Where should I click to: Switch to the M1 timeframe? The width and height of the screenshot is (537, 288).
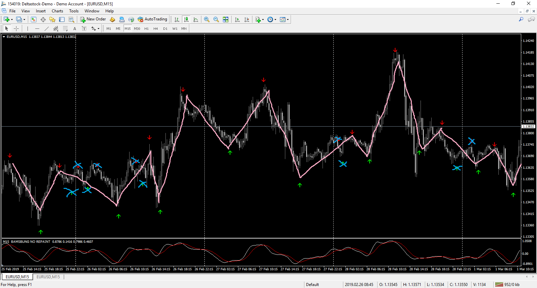coord(109,28)
